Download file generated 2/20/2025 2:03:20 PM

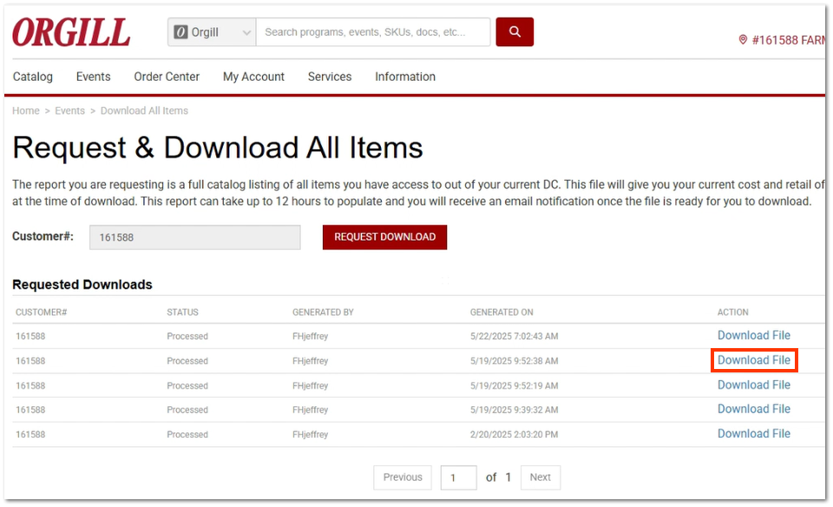754,434
